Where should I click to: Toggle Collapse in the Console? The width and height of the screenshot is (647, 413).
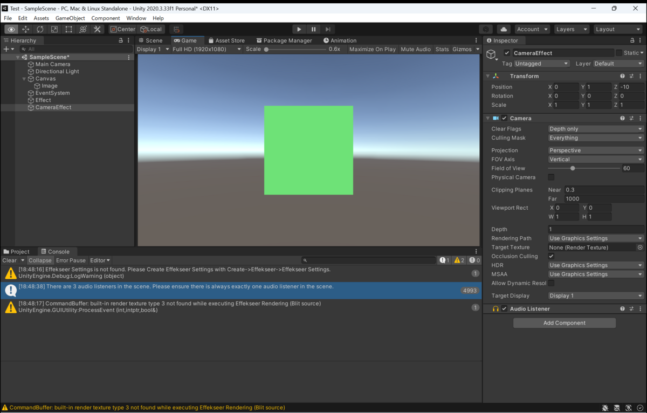point(40,260)
